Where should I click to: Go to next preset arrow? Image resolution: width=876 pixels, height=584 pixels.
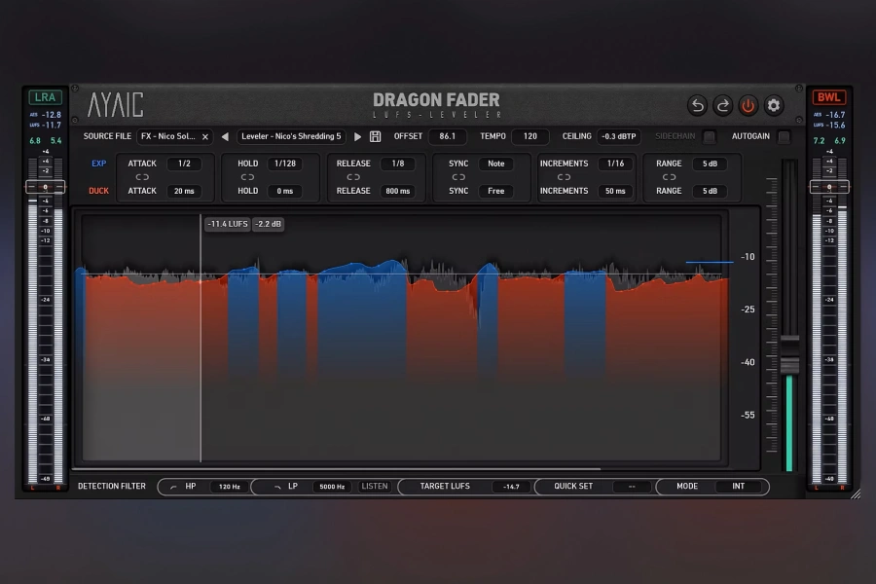[357, 137]
